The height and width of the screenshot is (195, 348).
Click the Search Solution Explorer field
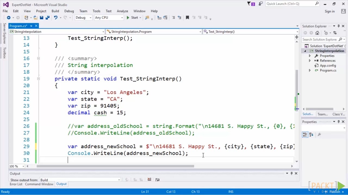pyautogui.click(x=323, y=40)
